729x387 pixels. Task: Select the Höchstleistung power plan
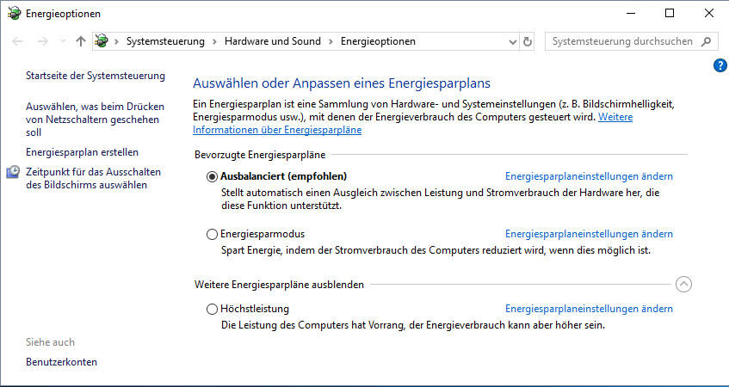click(213, 309)
